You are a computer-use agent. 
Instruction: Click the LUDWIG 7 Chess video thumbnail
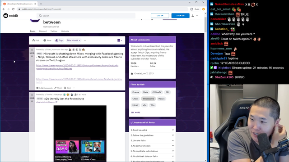click(93, 147)
